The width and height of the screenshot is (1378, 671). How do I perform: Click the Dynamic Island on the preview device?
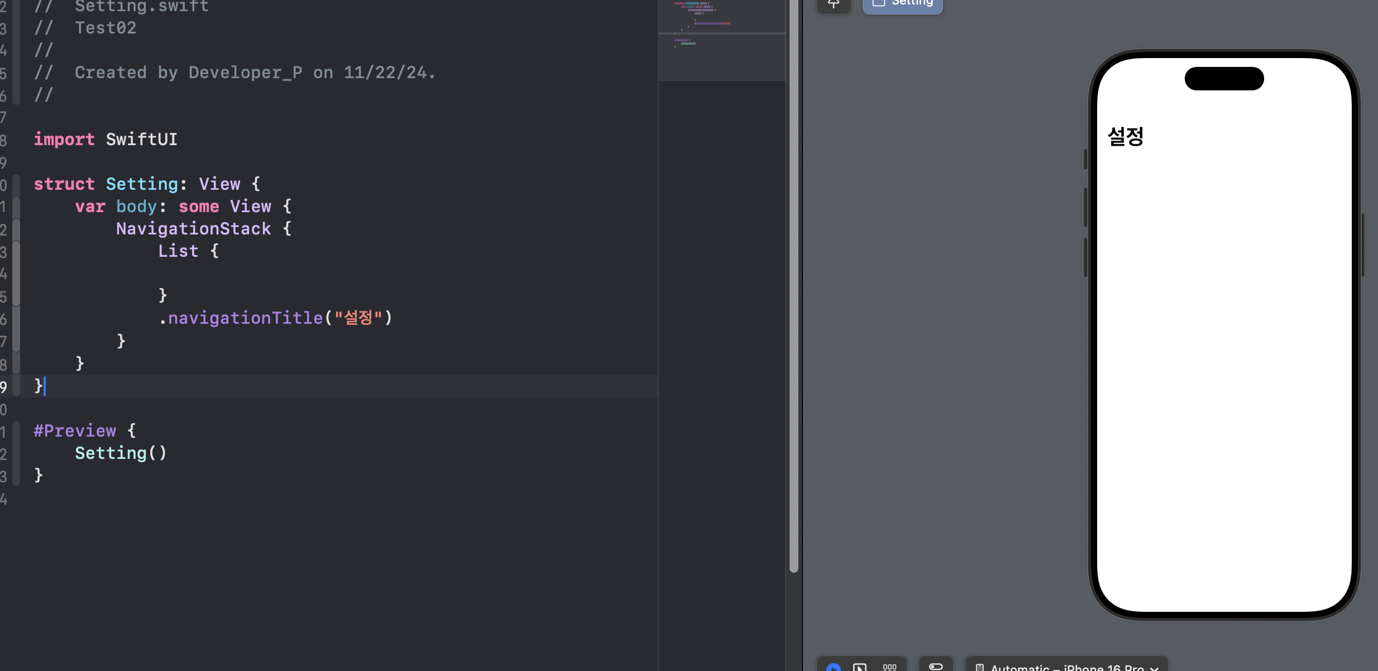(1224, 79)
